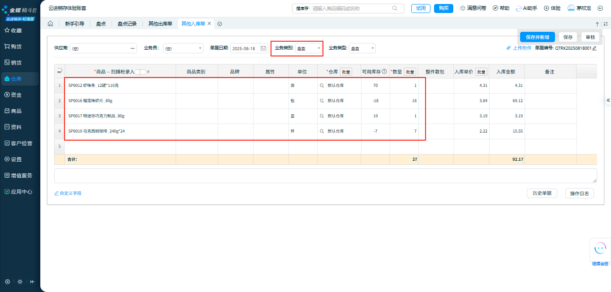Open 可用库存 help question mark icon
This screenshot has width=611, height=292.
click(384, 71)
